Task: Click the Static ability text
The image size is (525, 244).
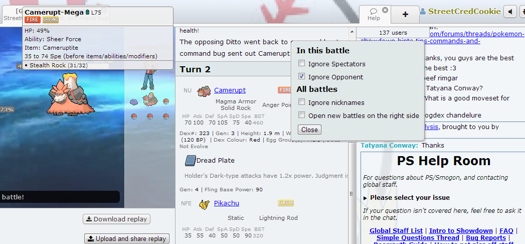Action: coord(236,218)
